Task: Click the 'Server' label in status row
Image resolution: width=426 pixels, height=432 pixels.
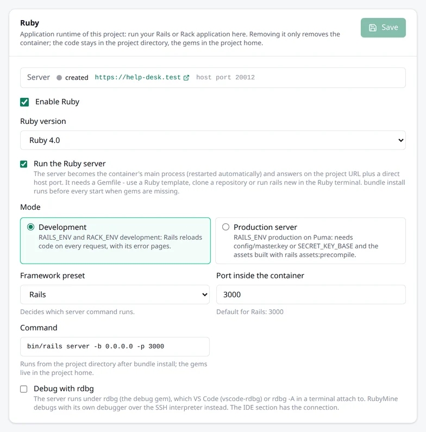Action: tap(39, 77)
